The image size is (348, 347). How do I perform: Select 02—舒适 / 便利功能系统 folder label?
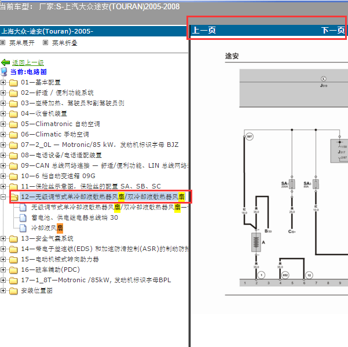[57, 93]
